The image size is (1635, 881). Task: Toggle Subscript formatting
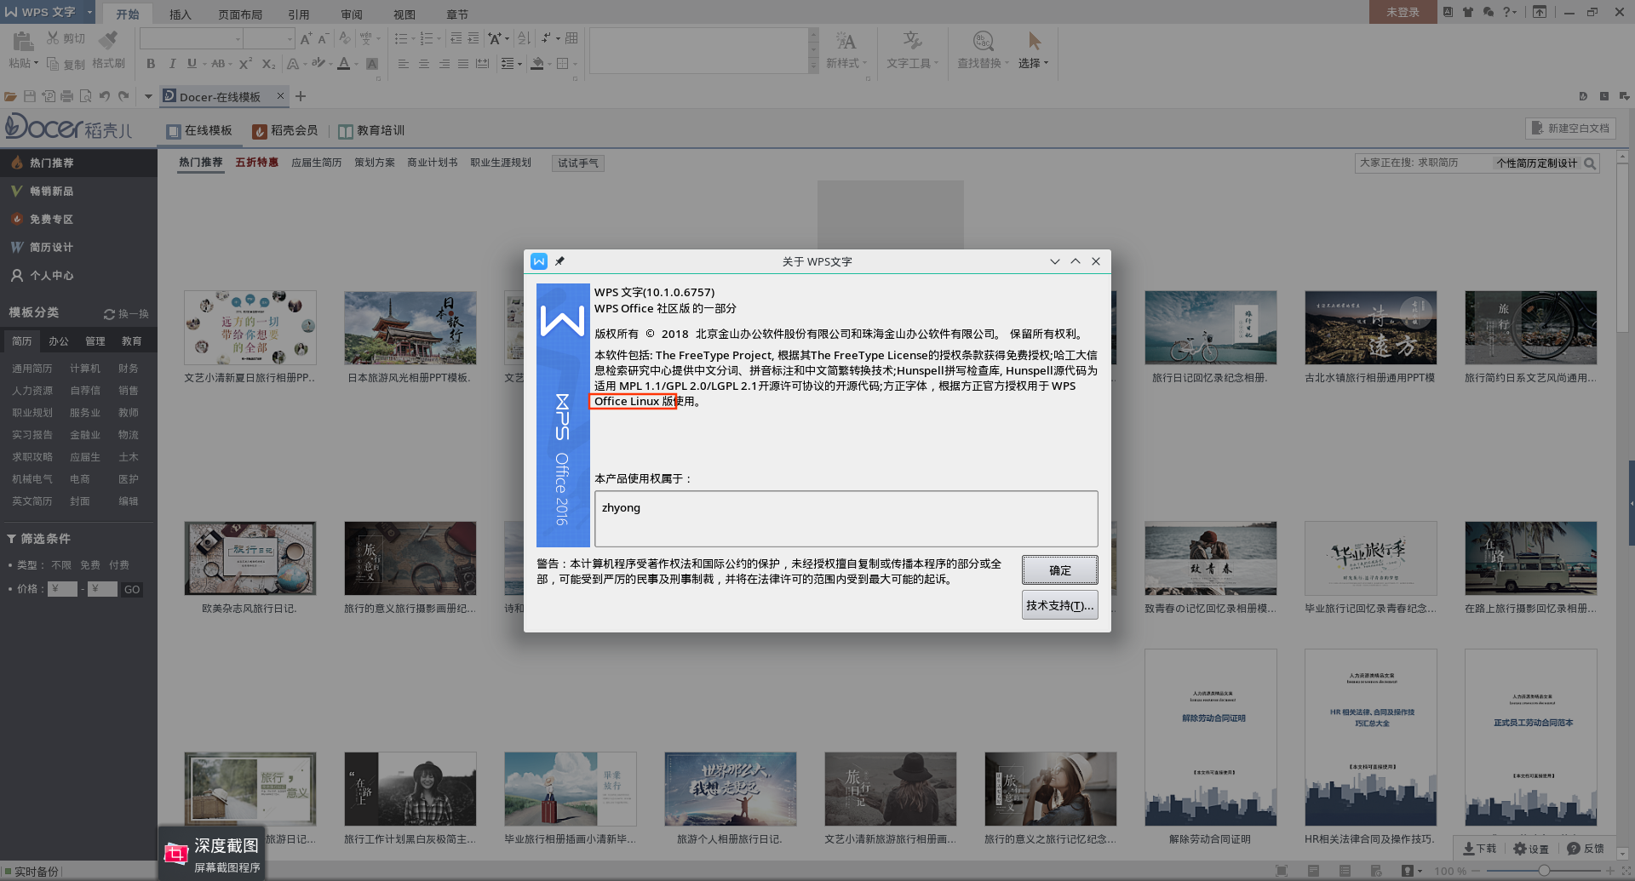(268, 64)
